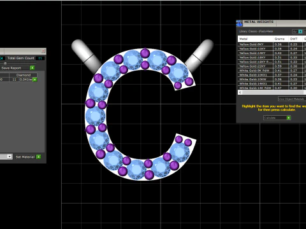
Task: Click the Calculate button
Action: (x=277, y=118)
